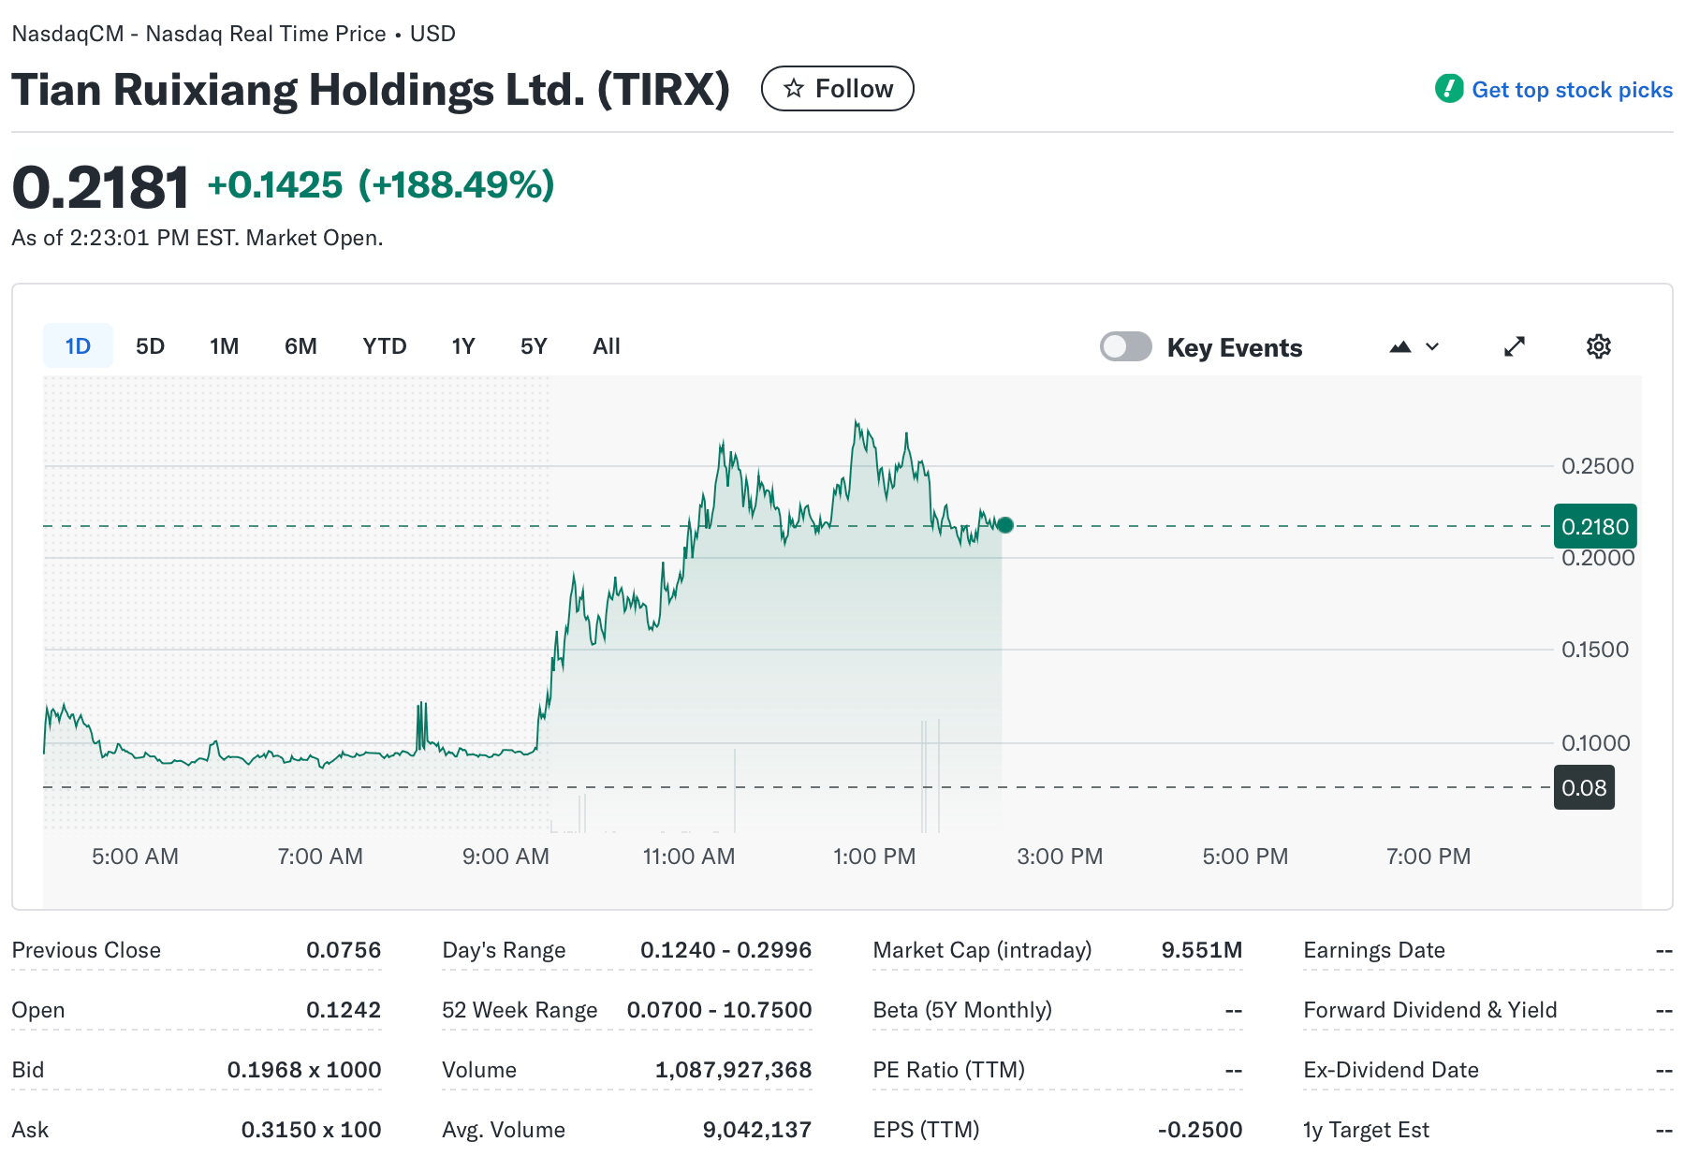Open the chart settings gear
The height and width of the screenshot is (1171, 1685).
pyautogui.click(x=1598, y=346)
